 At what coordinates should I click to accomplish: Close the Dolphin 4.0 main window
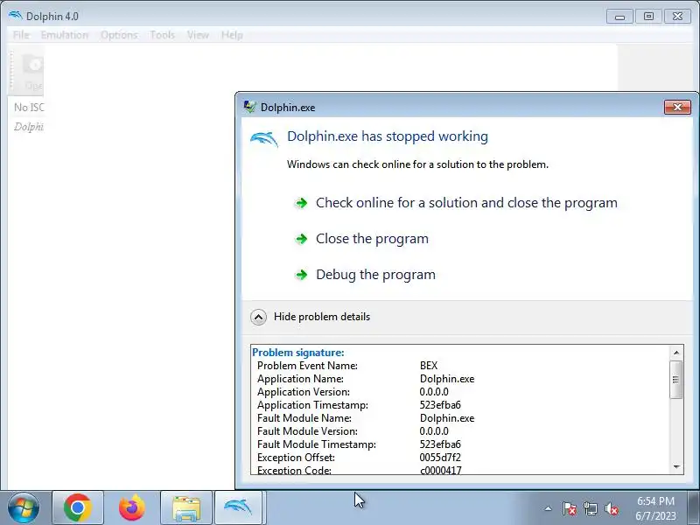click(x=677, y=17)
